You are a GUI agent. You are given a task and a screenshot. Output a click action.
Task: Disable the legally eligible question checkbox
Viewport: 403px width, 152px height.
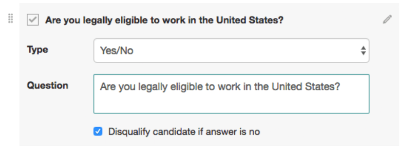tap(33, 20)
